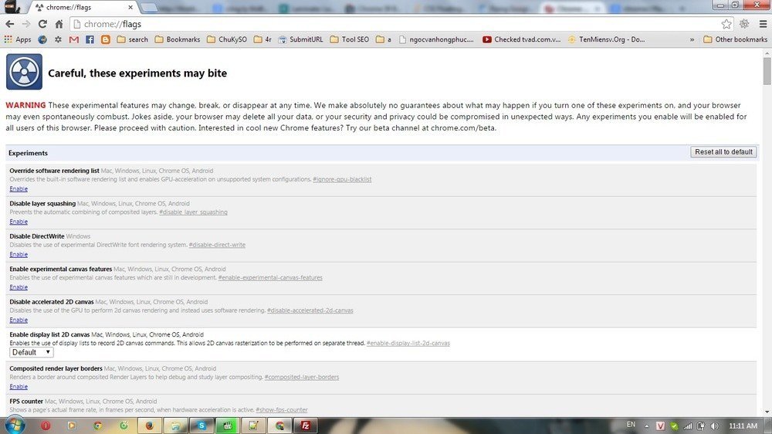
Task: Enable Override software rendering list
Action: click(x=19, y=189)
